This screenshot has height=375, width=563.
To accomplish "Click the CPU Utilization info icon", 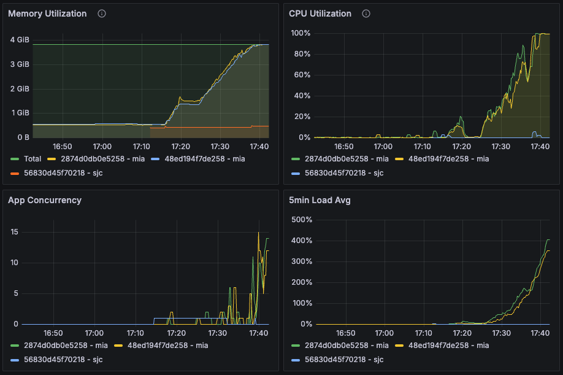I will pyautogui.click(x=366, y=14).
